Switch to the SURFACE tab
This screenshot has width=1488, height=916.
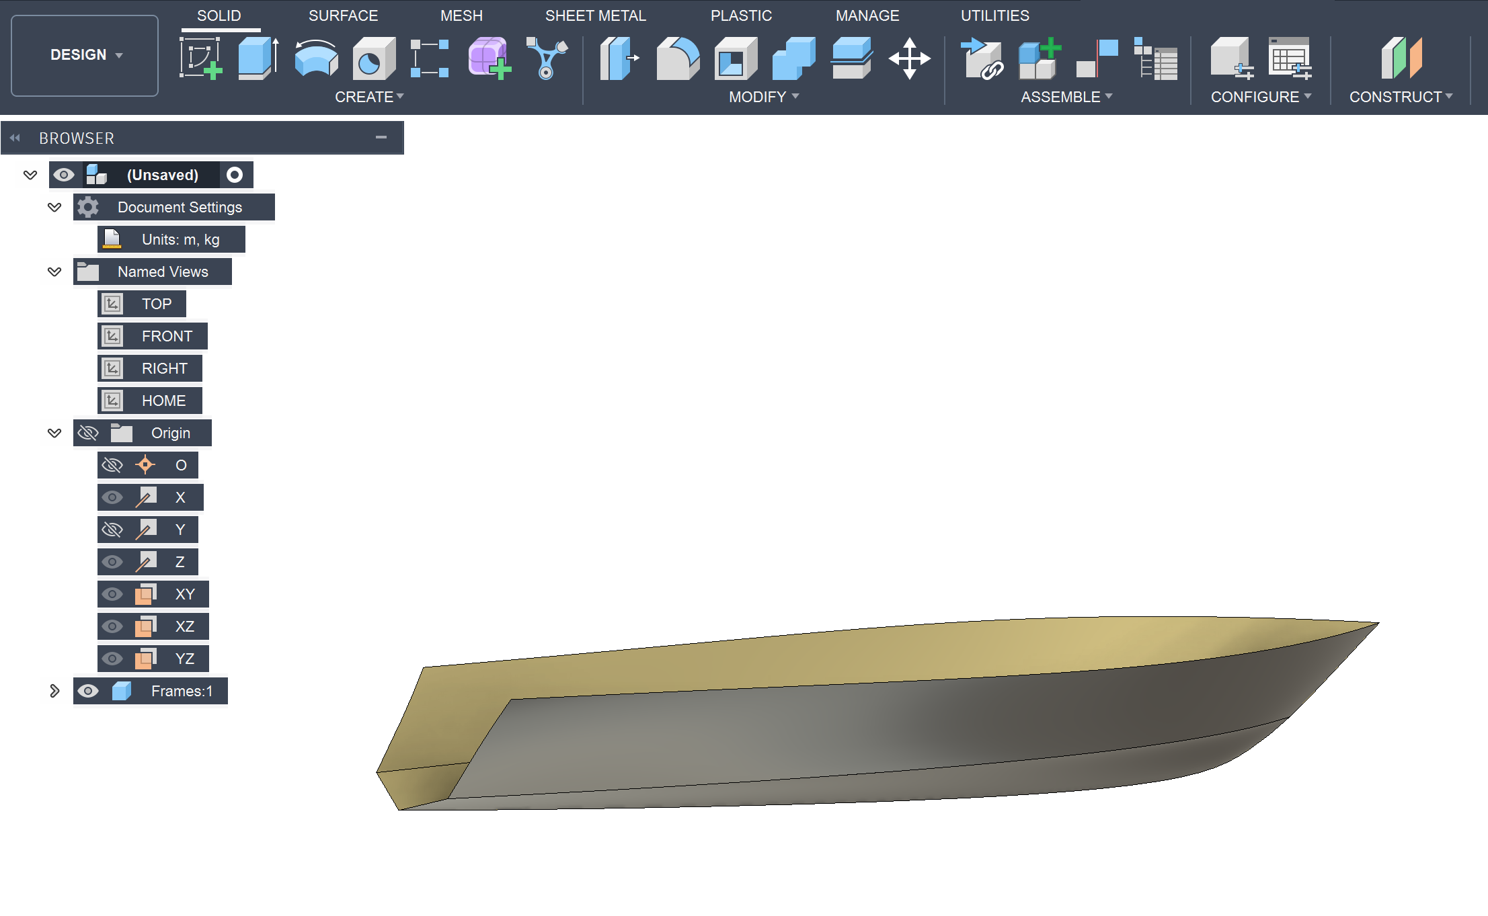pos(343,15)
